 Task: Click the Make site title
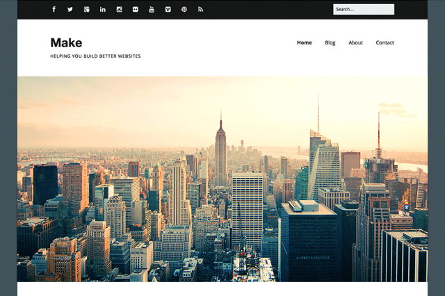pos(67,43)
